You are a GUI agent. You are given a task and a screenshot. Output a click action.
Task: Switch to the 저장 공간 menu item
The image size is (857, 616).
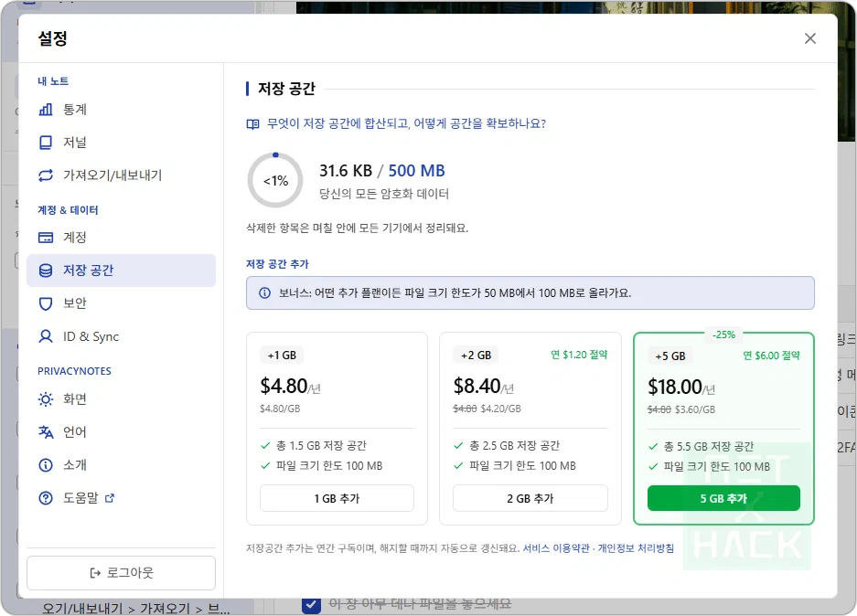[122, 271]
